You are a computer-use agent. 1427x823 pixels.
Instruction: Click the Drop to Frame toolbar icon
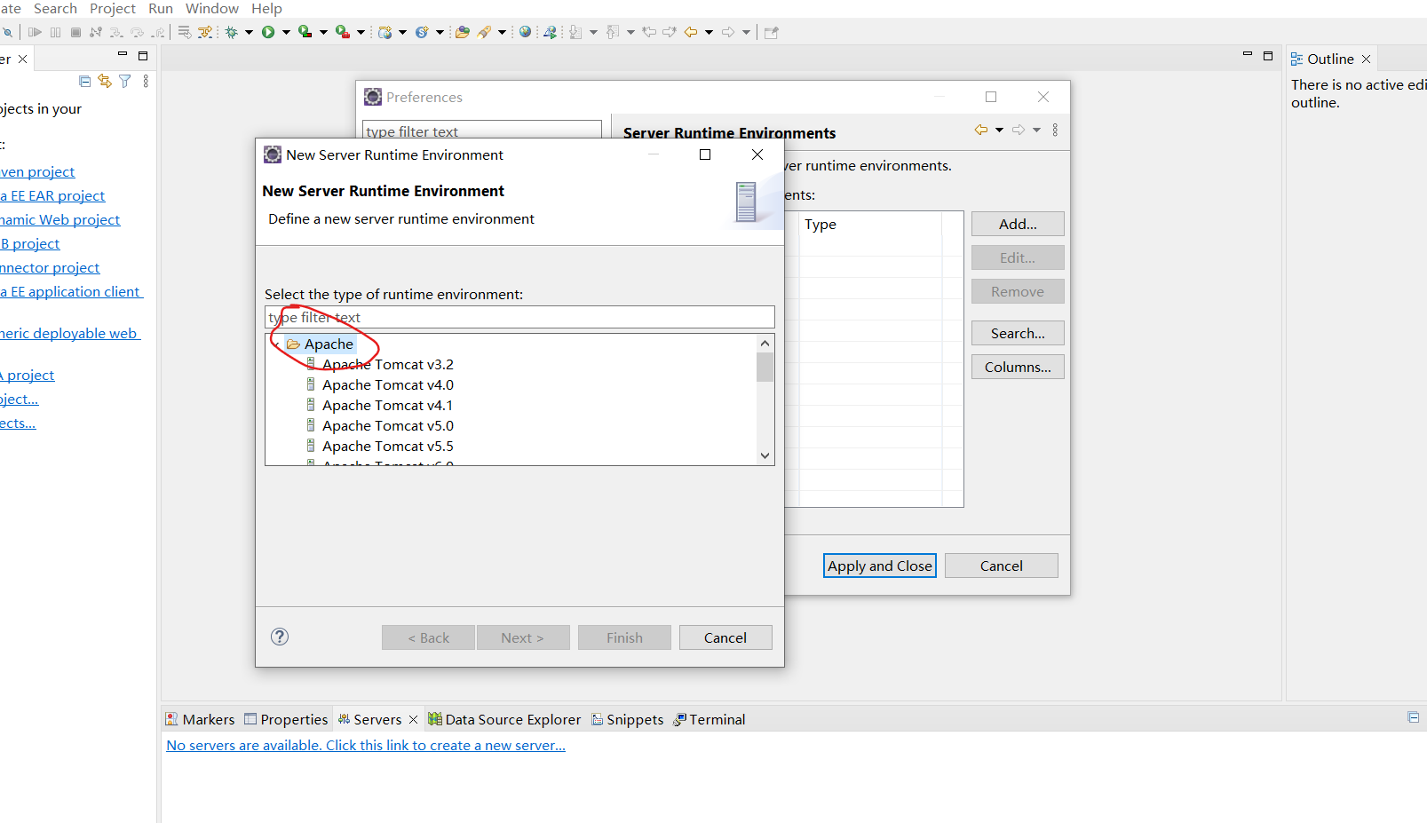click(x=184, y=32)
